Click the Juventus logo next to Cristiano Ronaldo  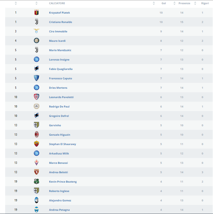coord(37,22)
